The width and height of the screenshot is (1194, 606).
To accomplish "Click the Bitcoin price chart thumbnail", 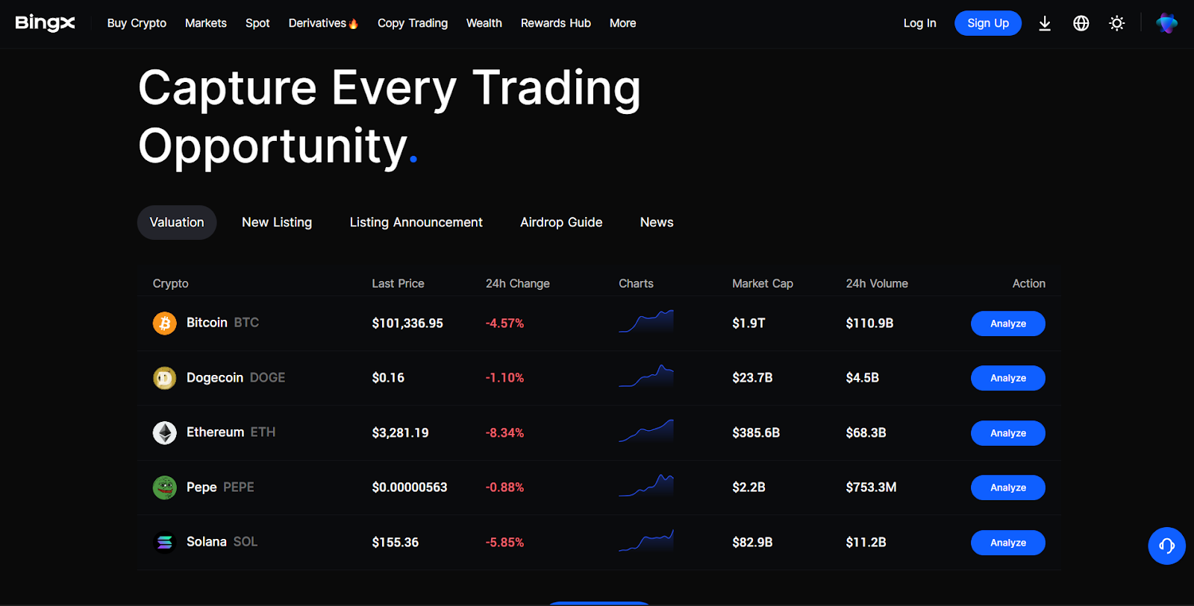I will click(646, 322).
